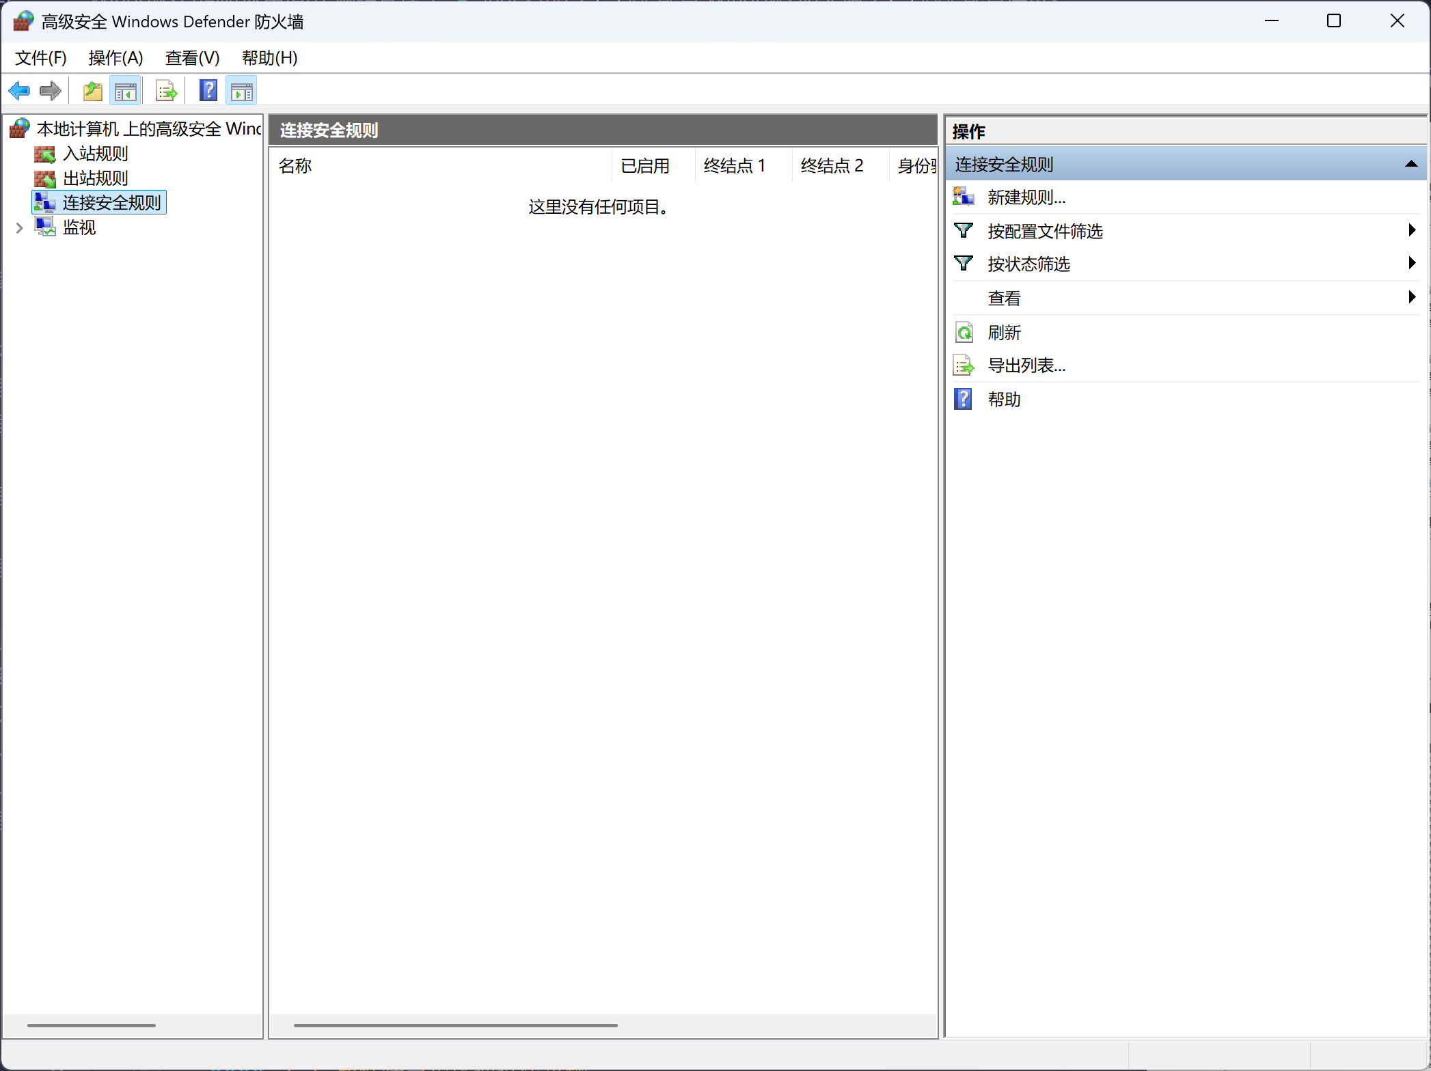Click the 监视 monitor icon
1431x1071 pixels.
pyautogui.click(x=45, y=227)
